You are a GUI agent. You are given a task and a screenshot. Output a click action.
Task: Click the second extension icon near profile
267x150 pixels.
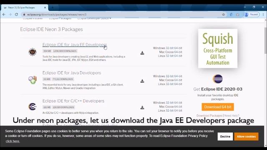tap(238, 15)
